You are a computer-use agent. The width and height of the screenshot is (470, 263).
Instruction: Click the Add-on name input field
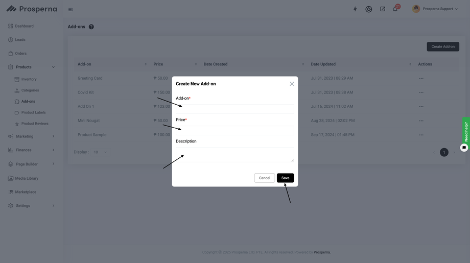pyautogui.click(x=234, y=109)
